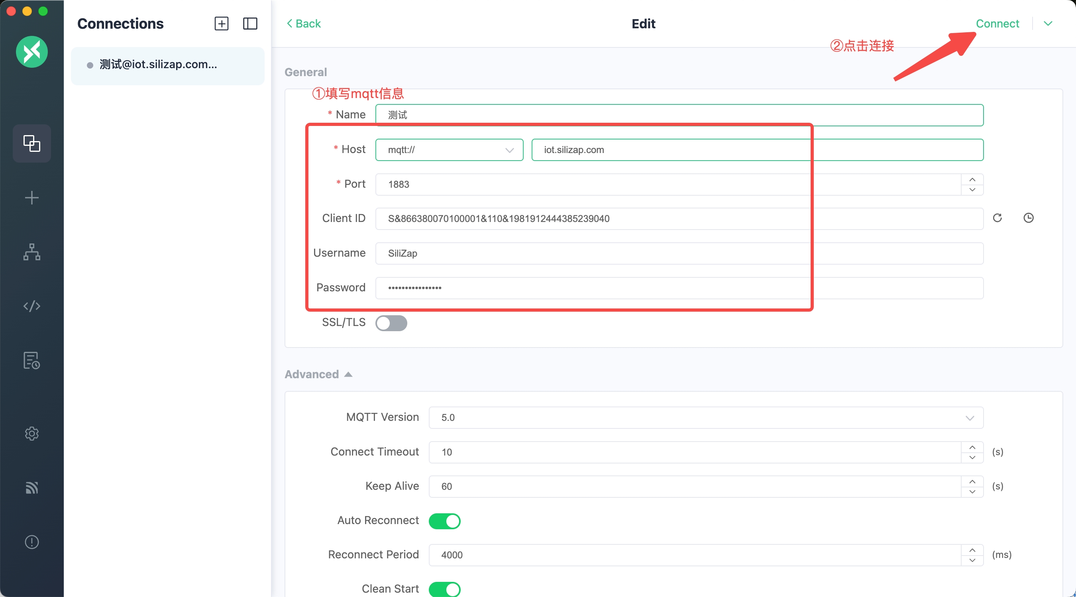This screenshot has width=1076, height=597.
Task: Open the Connections page in sidebar
Action: [32, 143]
